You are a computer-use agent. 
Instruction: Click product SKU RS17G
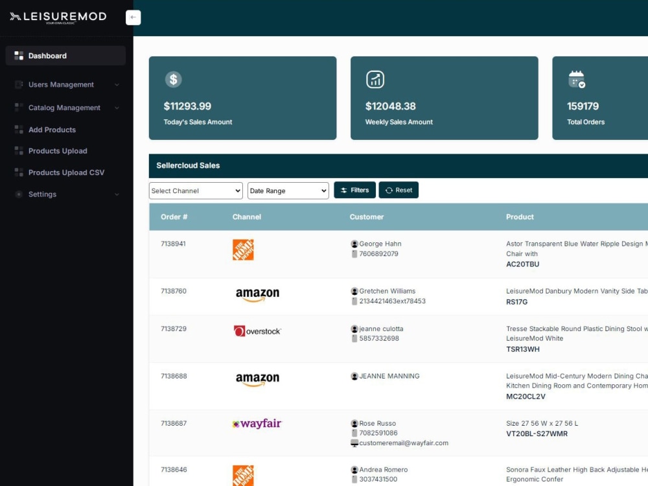tap(516, 302)
